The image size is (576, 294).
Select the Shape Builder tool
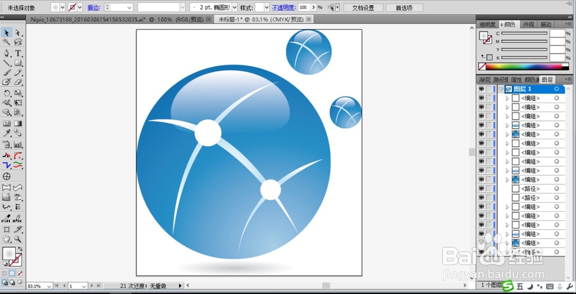(x=6, y=112)
